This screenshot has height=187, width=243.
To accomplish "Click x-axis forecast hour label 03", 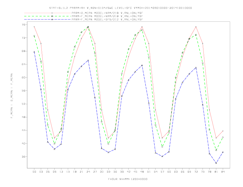I will pos(41,172).
